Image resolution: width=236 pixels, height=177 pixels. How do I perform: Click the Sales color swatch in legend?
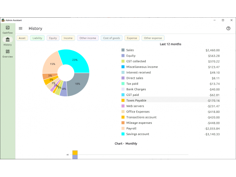[x=123, y=50]
